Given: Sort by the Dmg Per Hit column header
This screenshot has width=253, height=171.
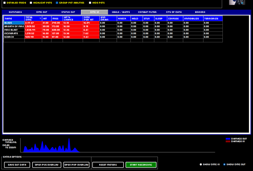Looking at the screenshot, I should pyautogui.click(x=91, y=18).
